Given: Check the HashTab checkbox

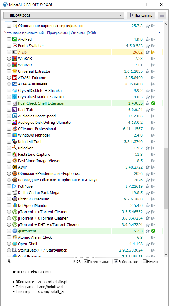Looking at the screenshot, I should [9, 110].
